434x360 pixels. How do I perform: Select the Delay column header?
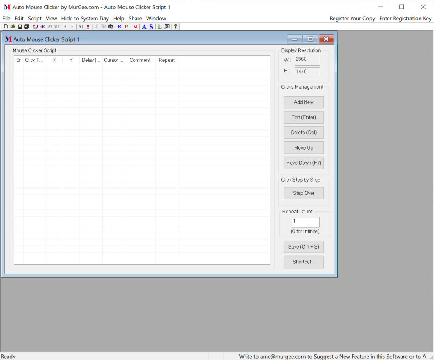click(x=91, y=60)
